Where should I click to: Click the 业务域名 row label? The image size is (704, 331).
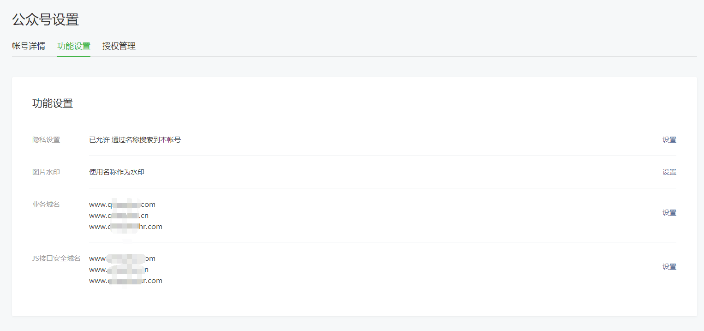click(x=46, y=205)
